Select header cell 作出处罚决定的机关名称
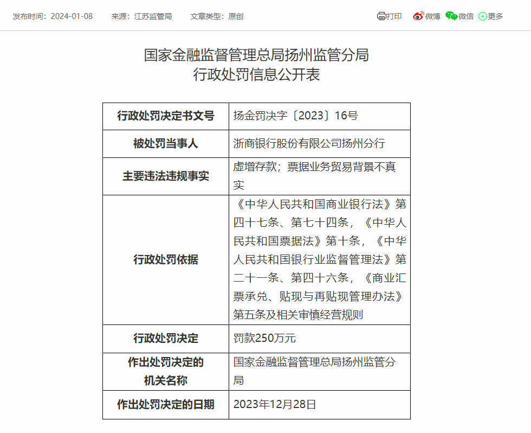Screen dimensions: 531x433 click(x=166, y=372)
